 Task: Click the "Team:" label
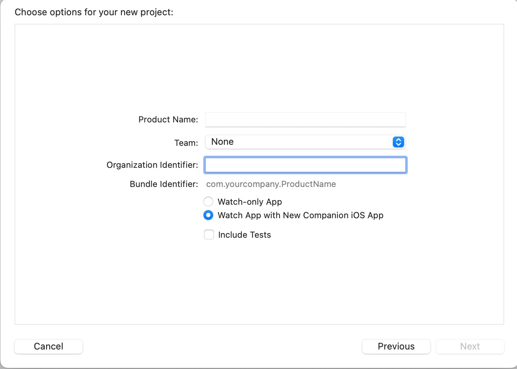(x=186, y=143)
